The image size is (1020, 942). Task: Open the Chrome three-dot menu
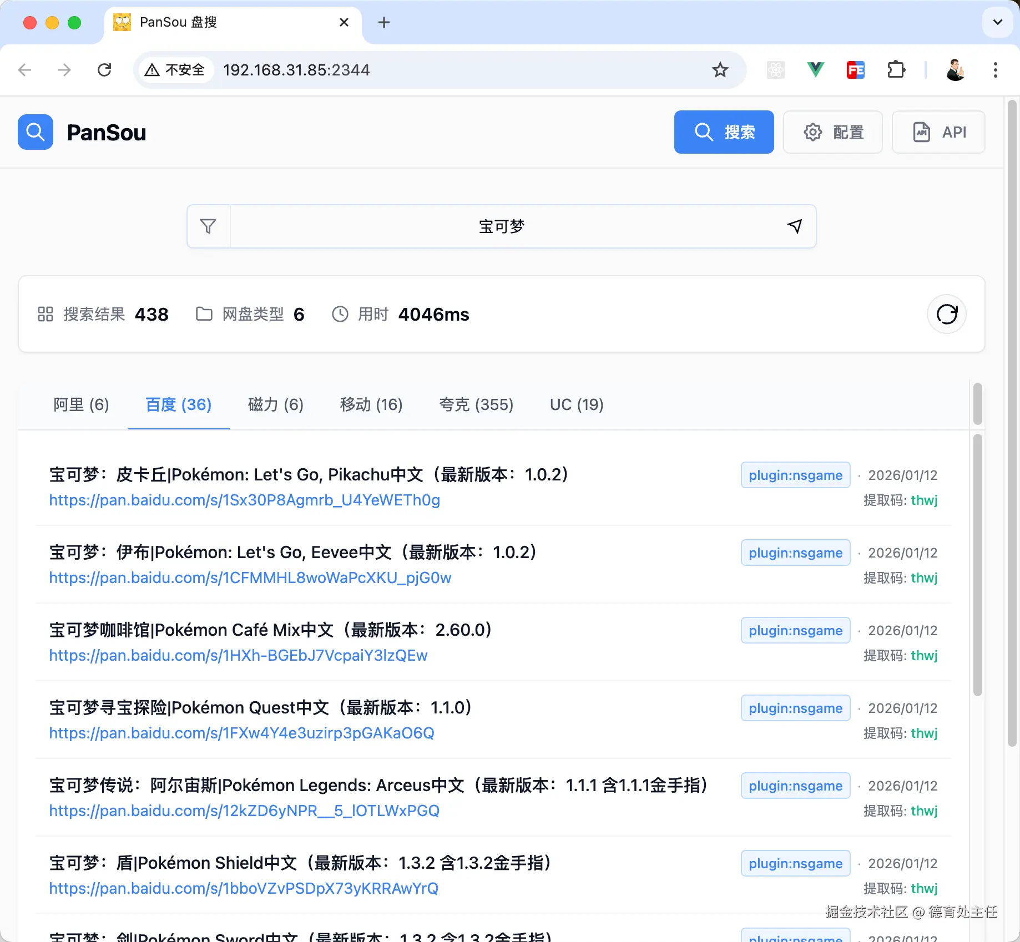coord(996,70)
